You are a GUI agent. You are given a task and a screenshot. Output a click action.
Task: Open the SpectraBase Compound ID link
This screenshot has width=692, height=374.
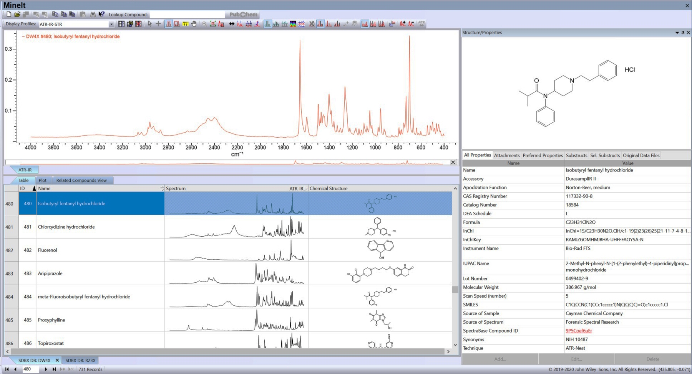579,331
